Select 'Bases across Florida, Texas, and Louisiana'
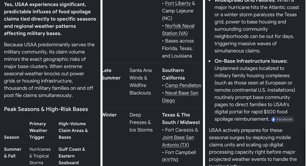This screenshot has height=166, width=306. (x=178, y=48)
